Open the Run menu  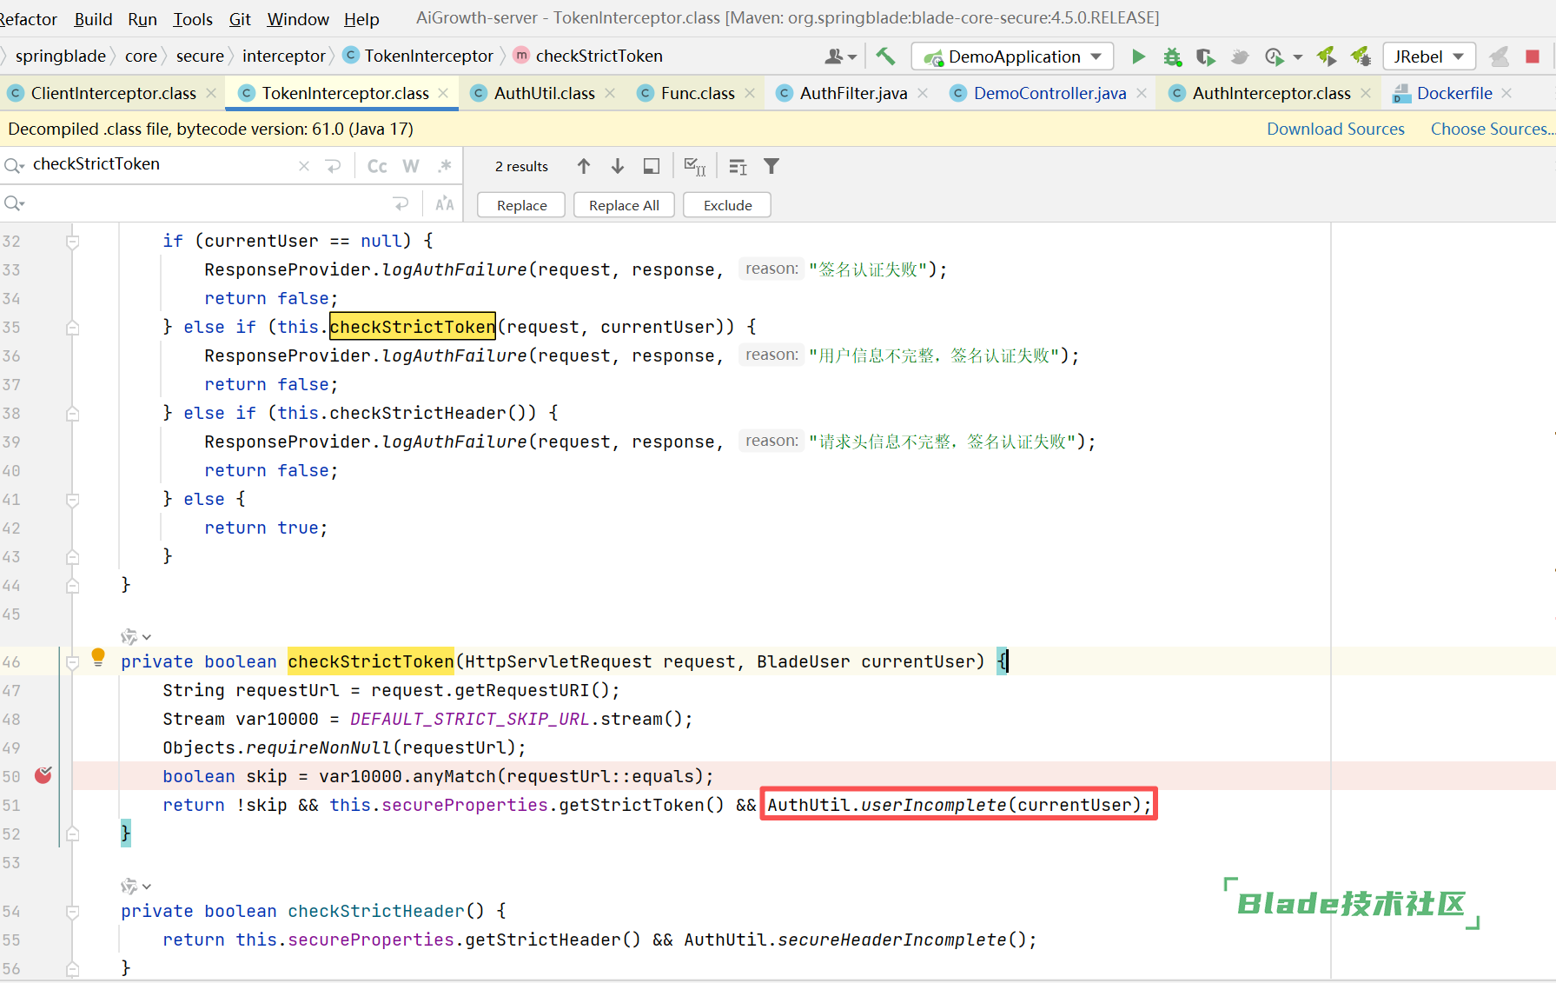(142, 18)
